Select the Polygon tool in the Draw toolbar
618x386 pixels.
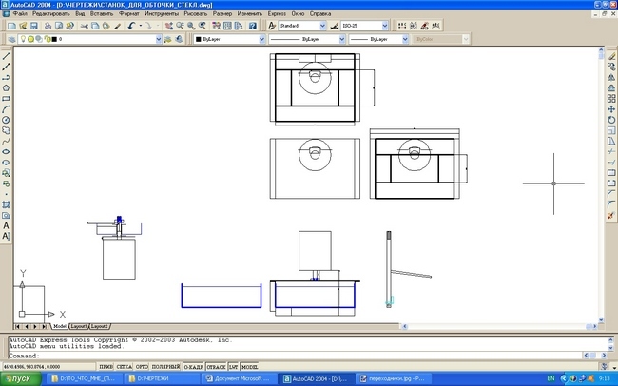pyautogui.click(x=6, y=87)
